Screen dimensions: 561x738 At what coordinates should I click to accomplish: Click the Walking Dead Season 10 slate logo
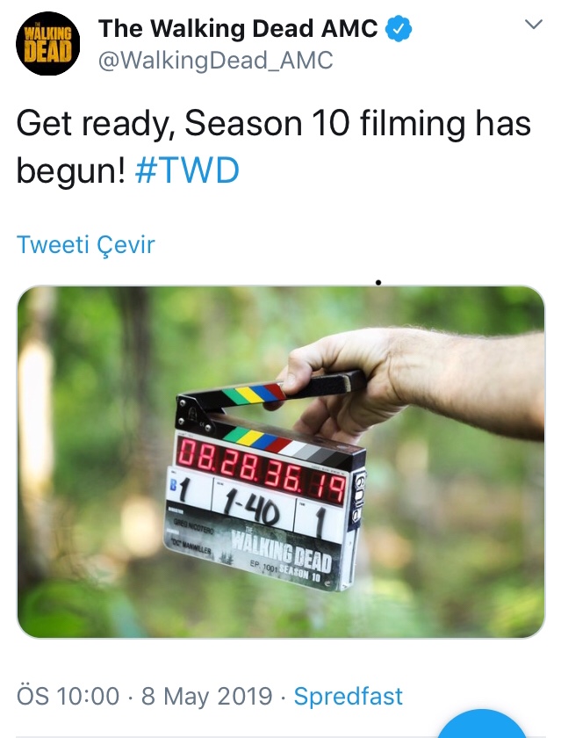tap(280, 556)
